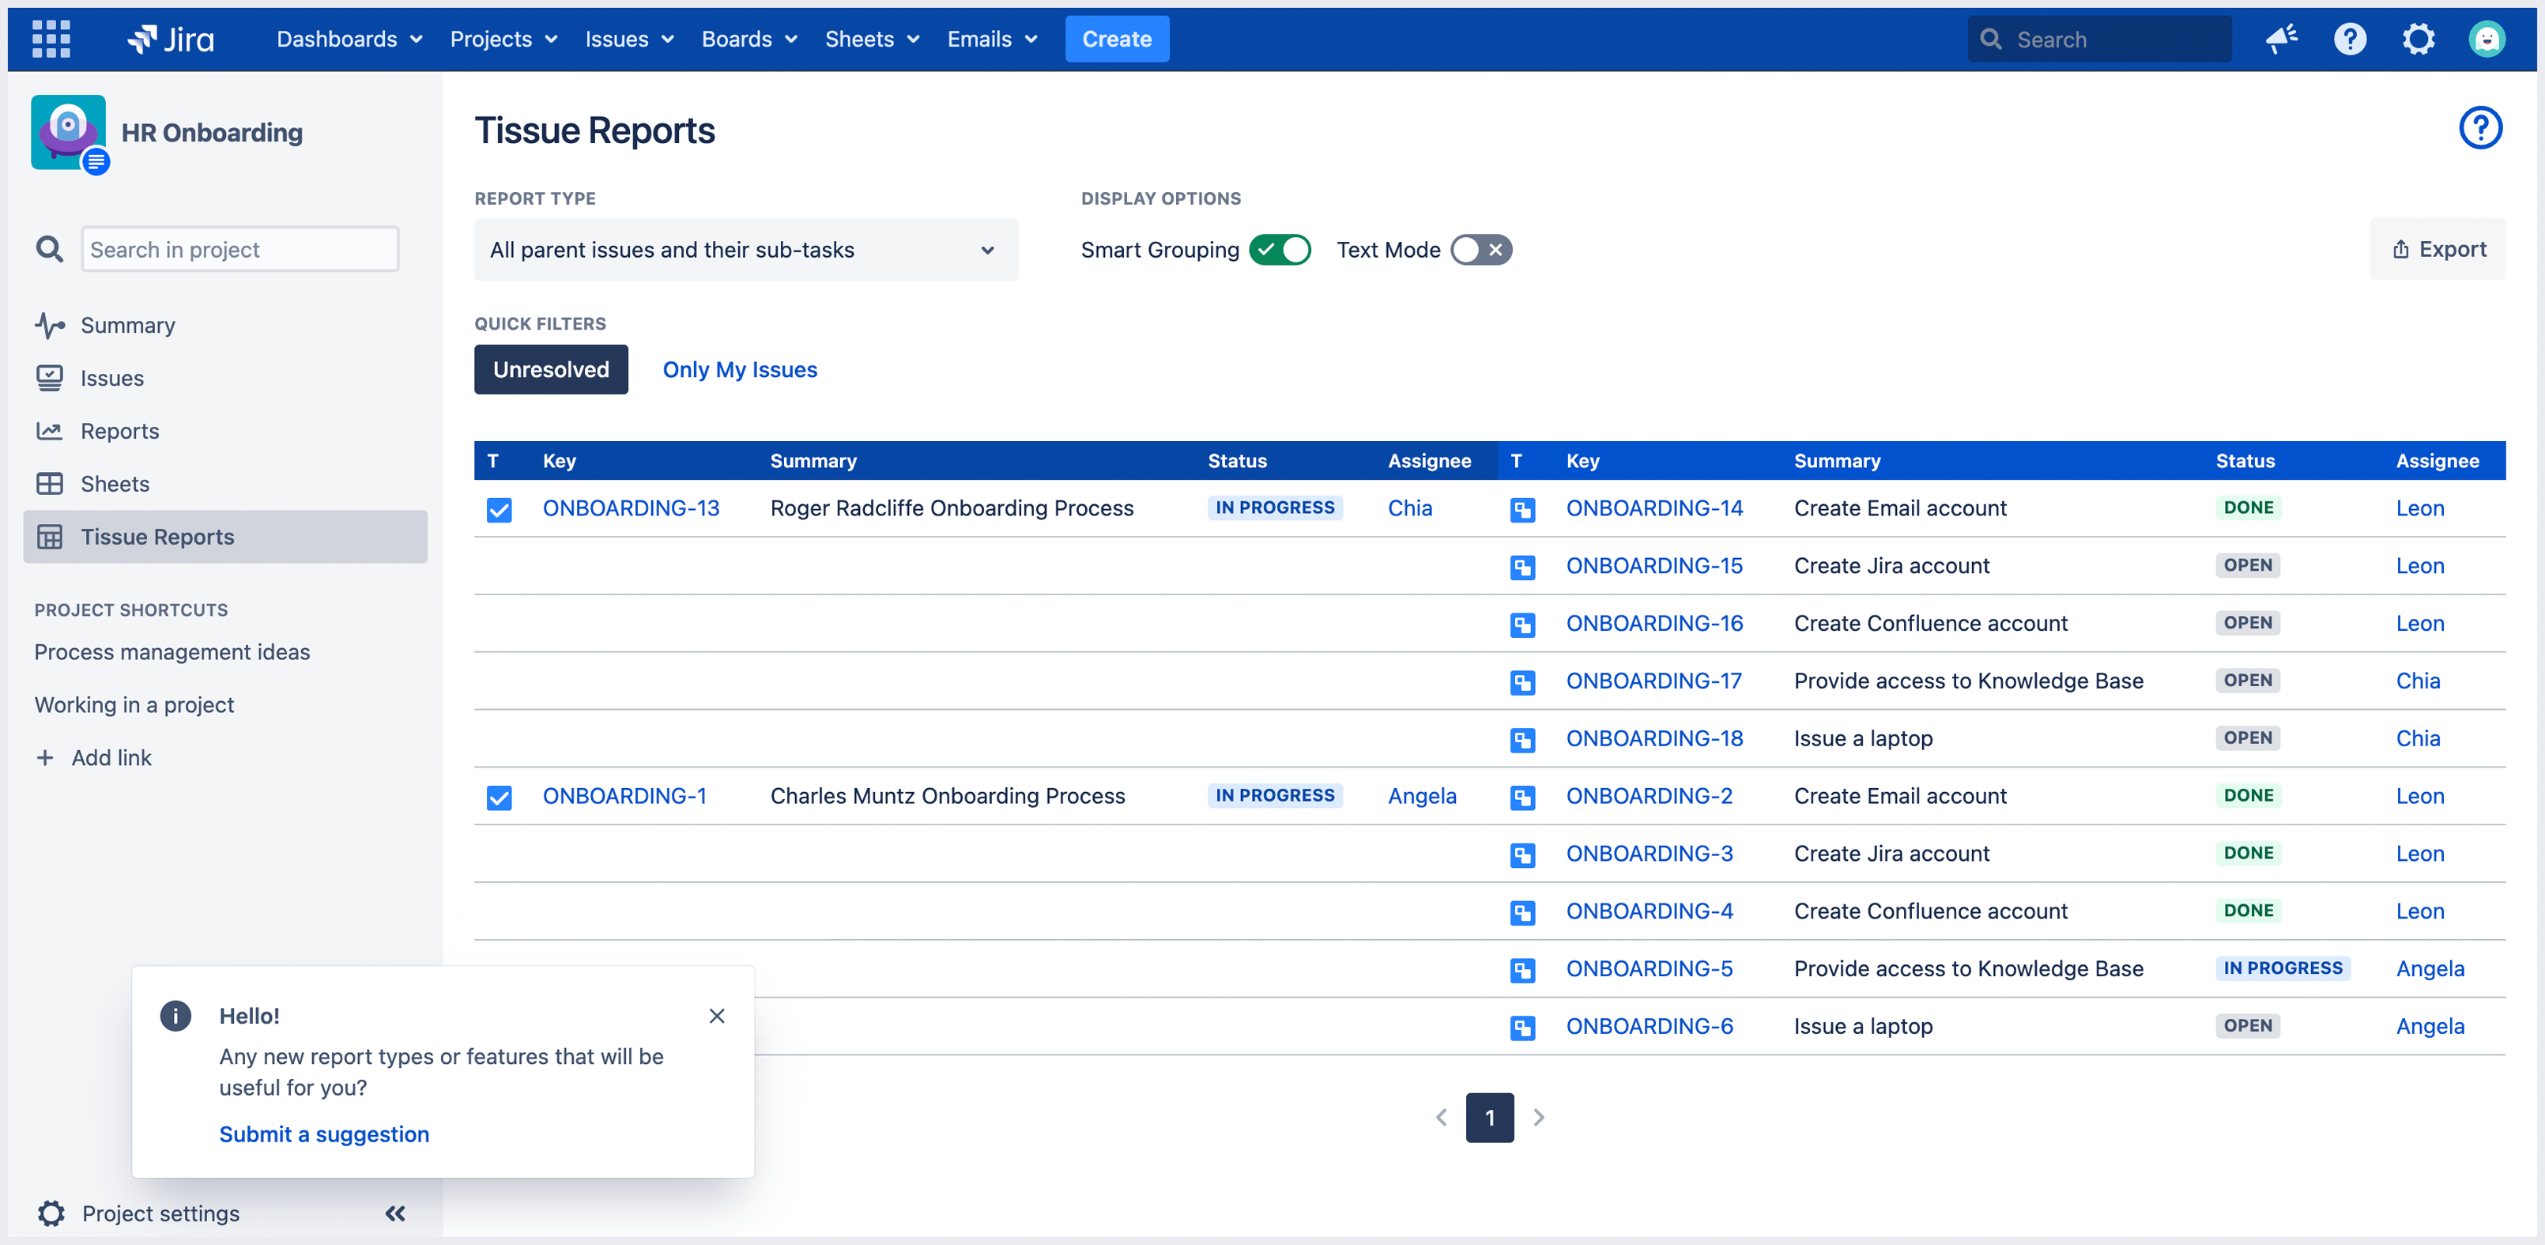Open Jira settings gear icon
2545x1245 pixels.
pyautogui.click(x=2418, y=39)
